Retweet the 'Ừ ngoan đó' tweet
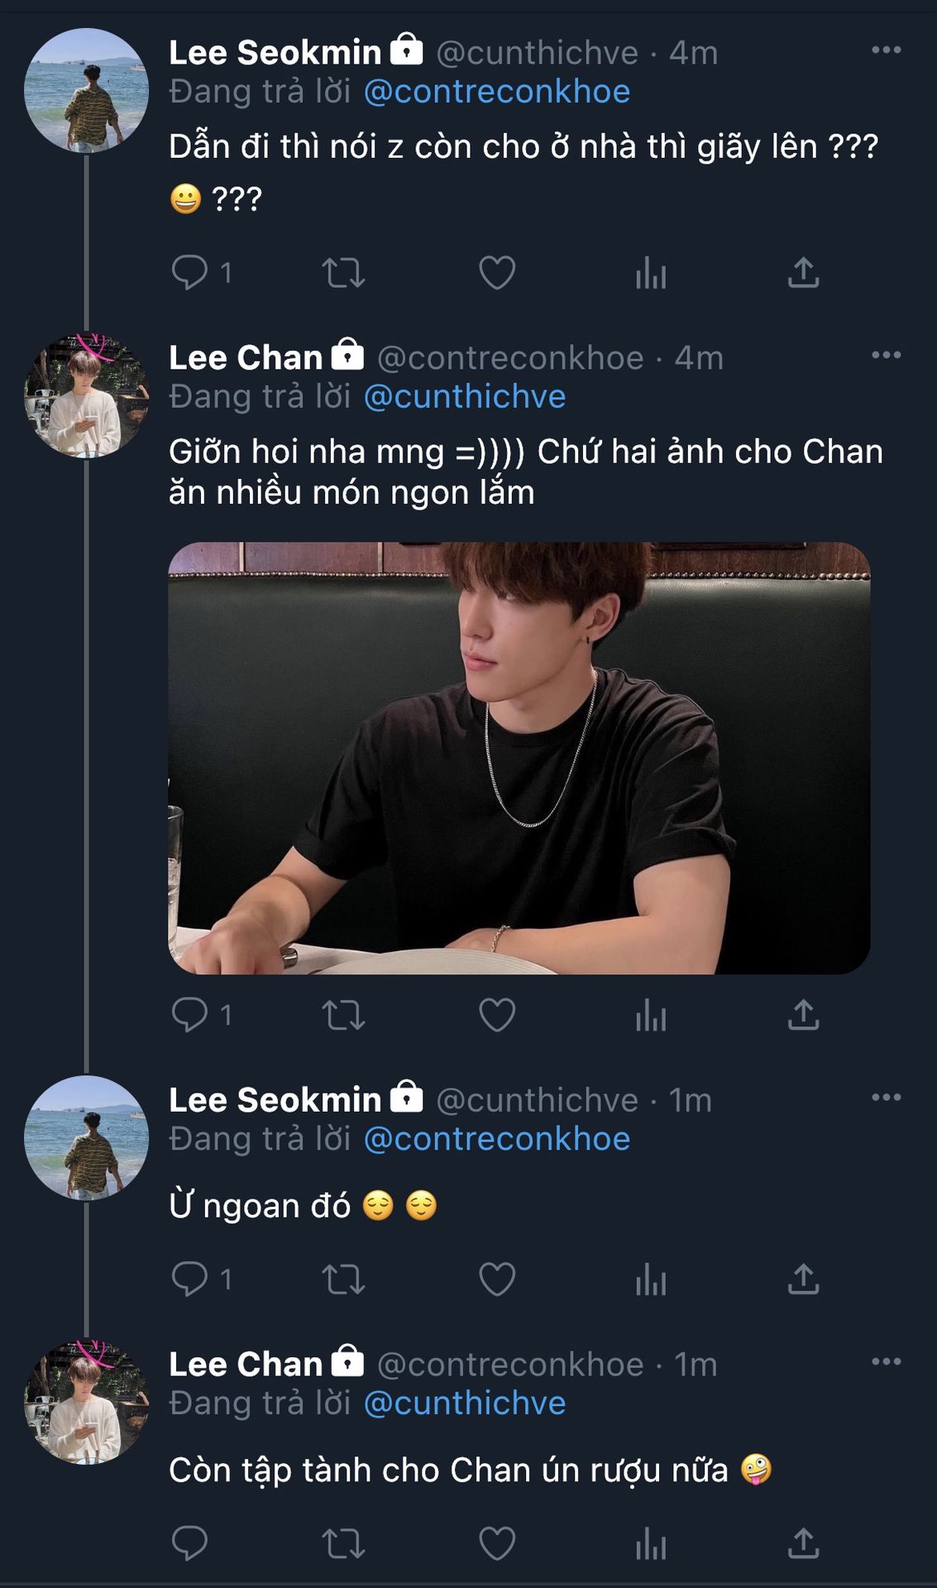This screenshot has width=937, height=1588. coord(343,1279)
